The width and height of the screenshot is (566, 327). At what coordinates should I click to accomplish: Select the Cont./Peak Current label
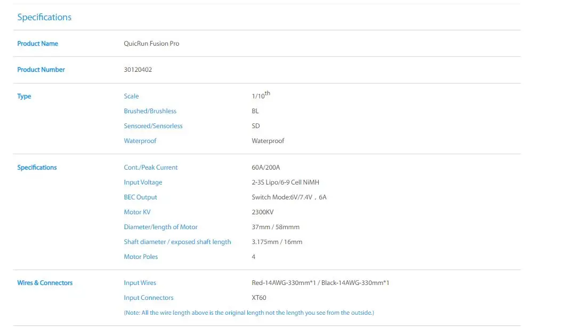[151, 167]
